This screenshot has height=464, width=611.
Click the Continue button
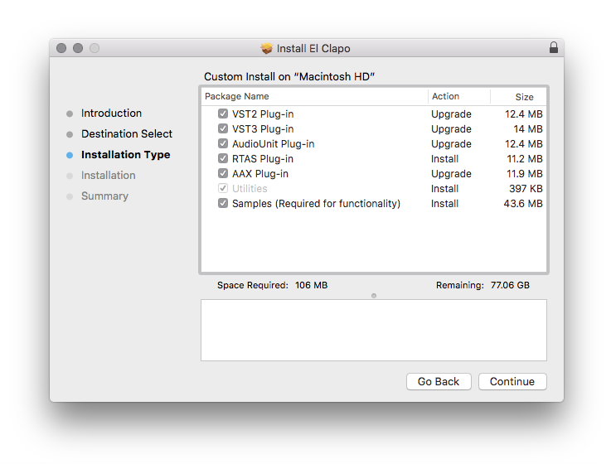click(x=512, y=382)
